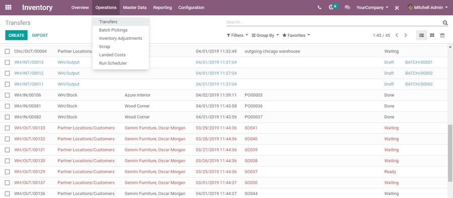Screen dimensions: 453x198
Task: Click the debug tools icon
Action: coord(397,8)
